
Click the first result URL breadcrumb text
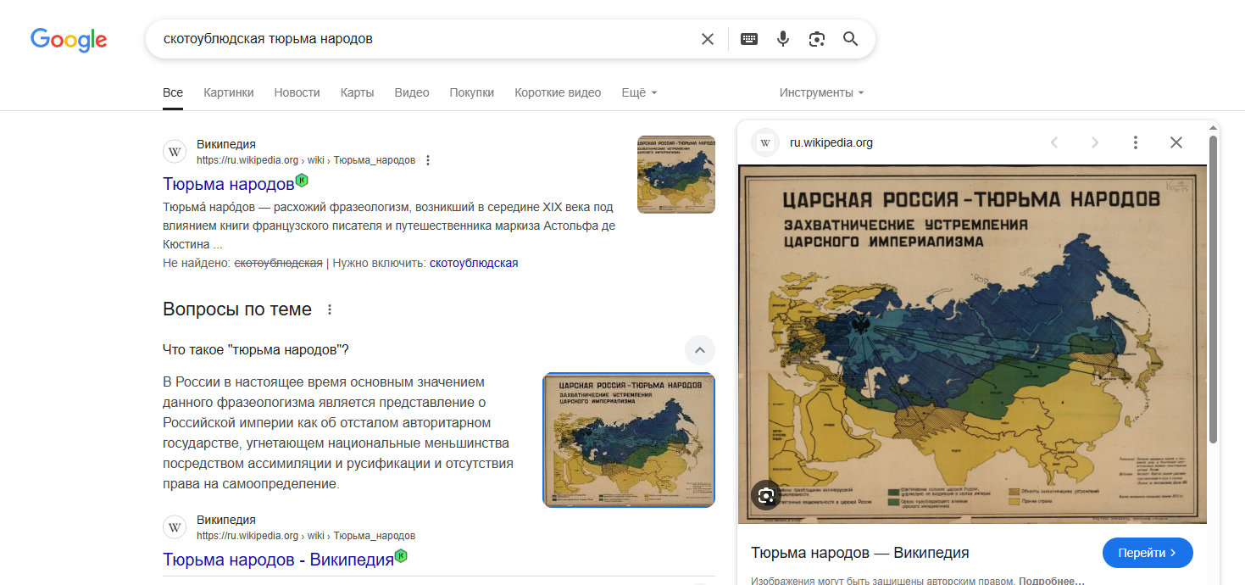click(306, 160)
